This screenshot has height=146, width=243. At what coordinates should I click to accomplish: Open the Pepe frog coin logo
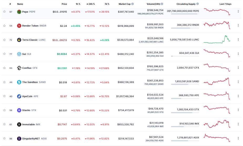[x=19, y=12]
